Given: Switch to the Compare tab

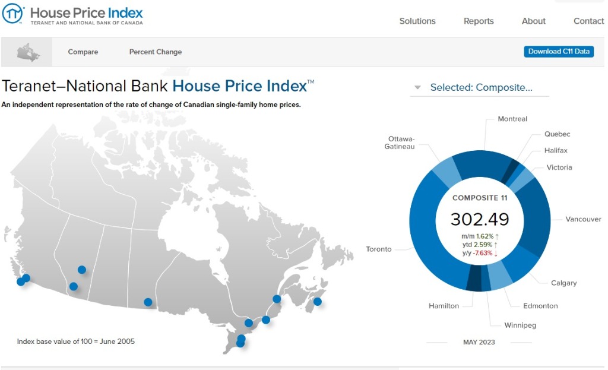Looking at the screenshot, I should pyautogui.click(x=83, y=52).
